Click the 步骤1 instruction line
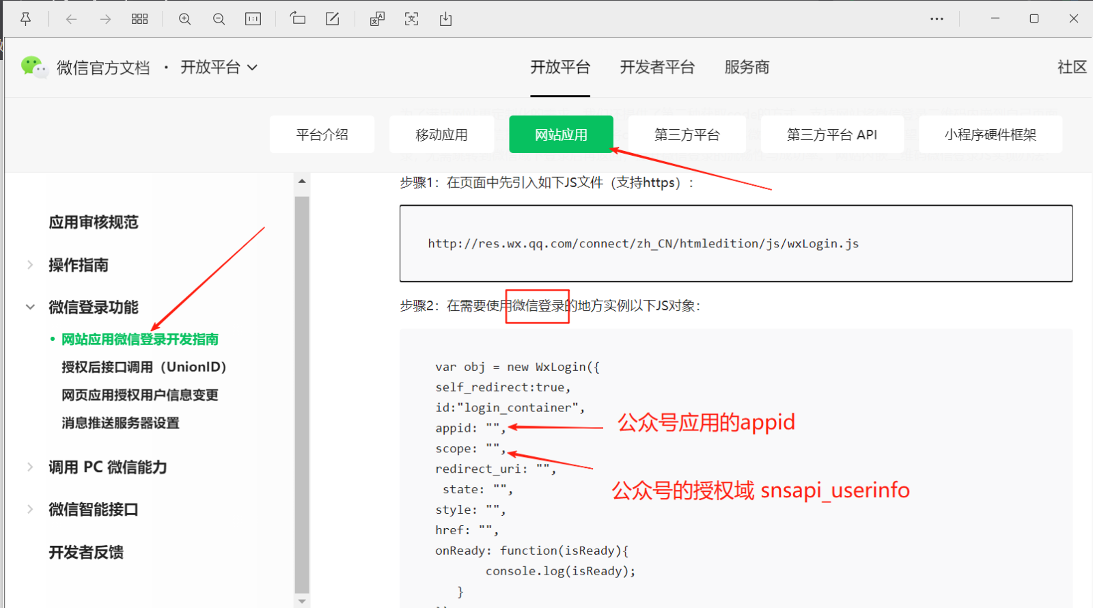Viewport: 1093px width, 608px height. pos(546,183)
